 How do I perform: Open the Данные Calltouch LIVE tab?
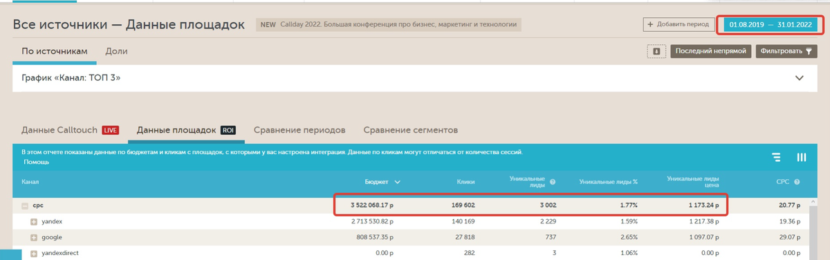tap(70, 130)
